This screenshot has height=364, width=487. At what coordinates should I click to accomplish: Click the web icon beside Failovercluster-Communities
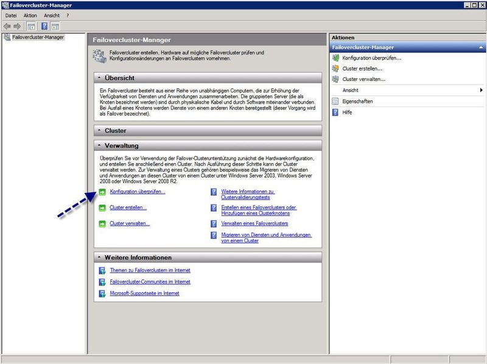tap(102, 282)
